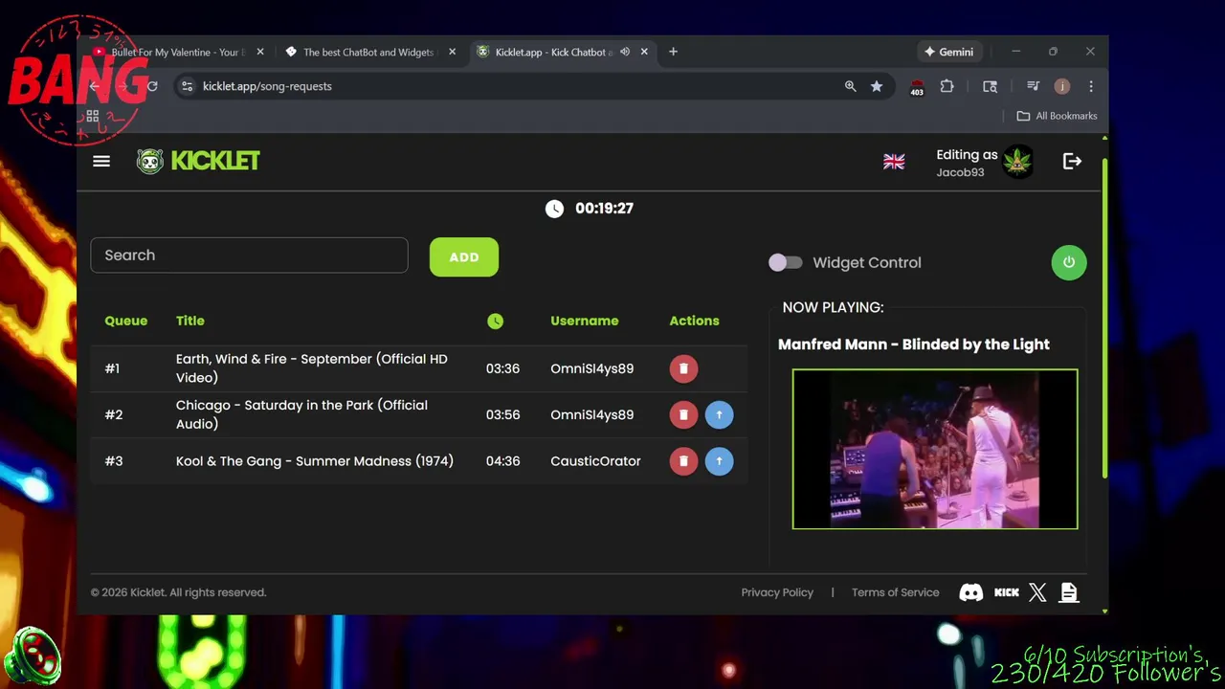Click OmniSl4ys89 username in row #1
This screenshot has height=689, width=1225.
point(591,368)
